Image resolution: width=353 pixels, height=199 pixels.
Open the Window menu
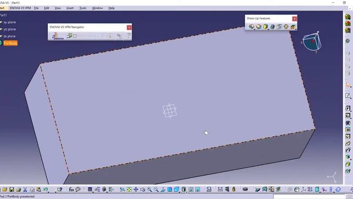pyautogui.click(x=98, y=8)
